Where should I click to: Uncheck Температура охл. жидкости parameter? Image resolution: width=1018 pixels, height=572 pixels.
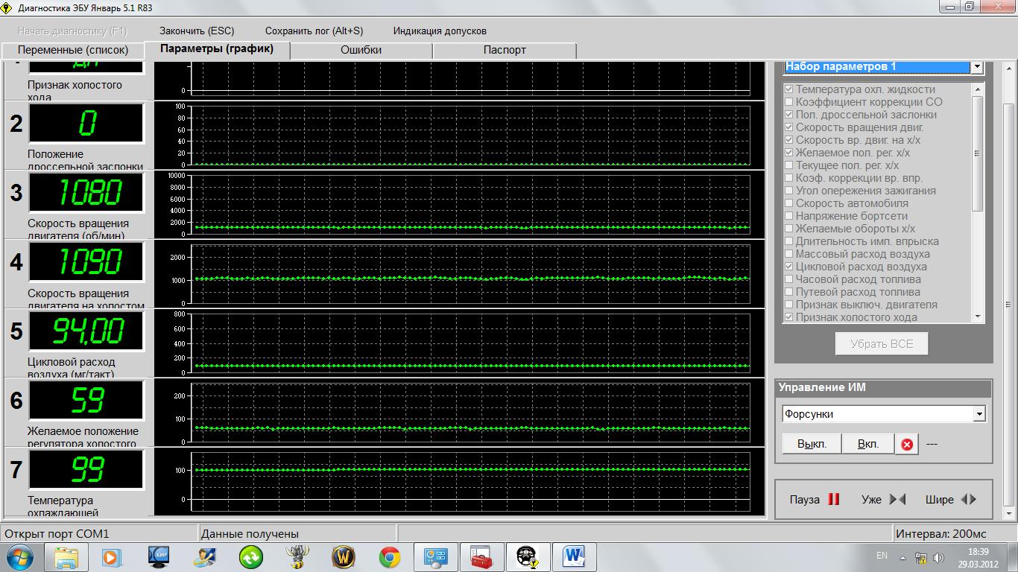pos(788,89)
